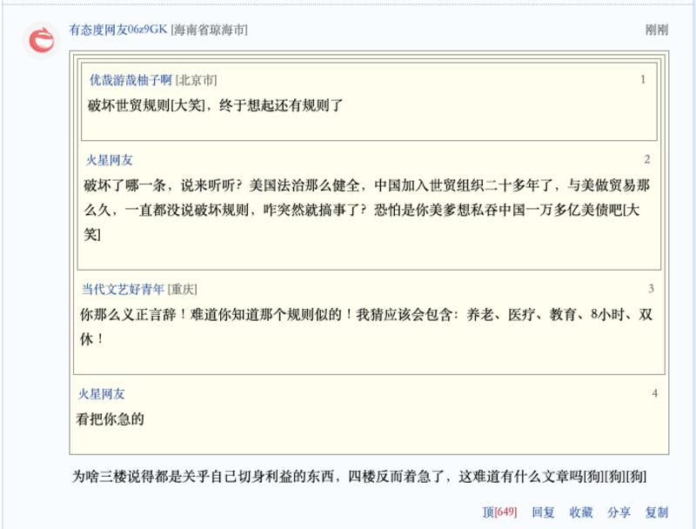696x529 pixels.
Task: Toggle 收藏 to favorite this comment
Action: coord(579,513)
